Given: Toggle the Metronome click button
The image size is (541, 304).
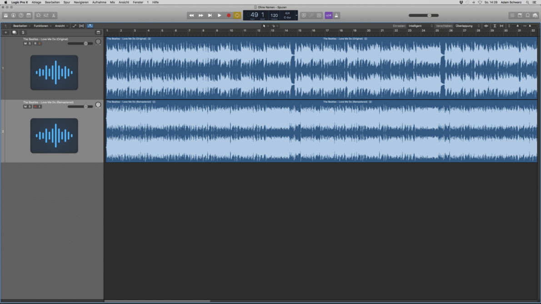Looking at the screenshot, I should click(336, 15).
